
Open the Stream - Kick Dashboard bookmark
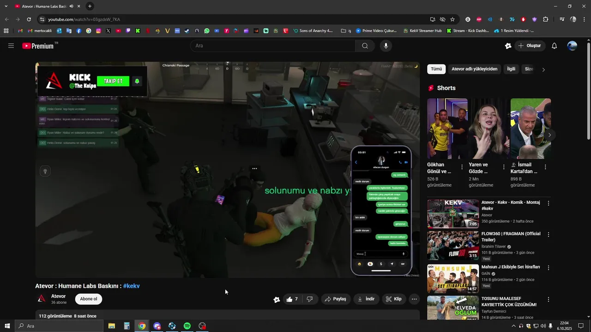click(467, 31)
